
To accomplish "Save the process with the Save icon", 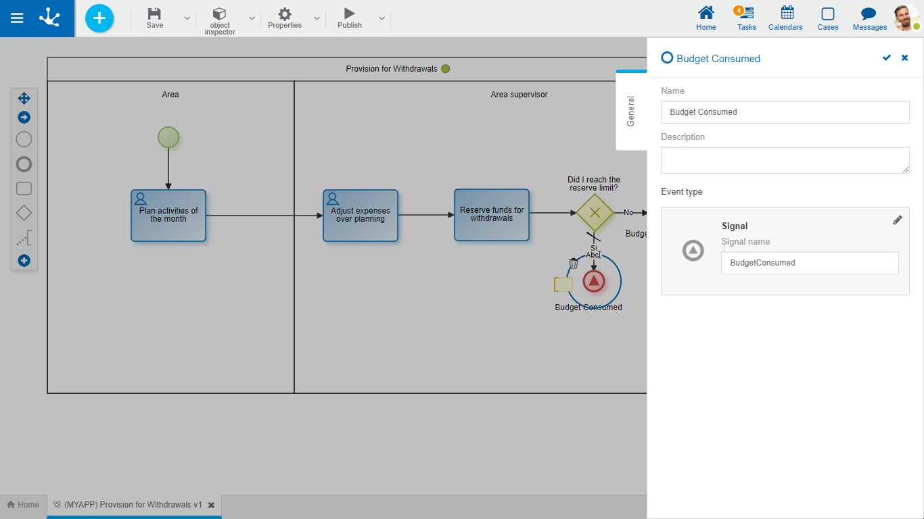I will [155, 18].
